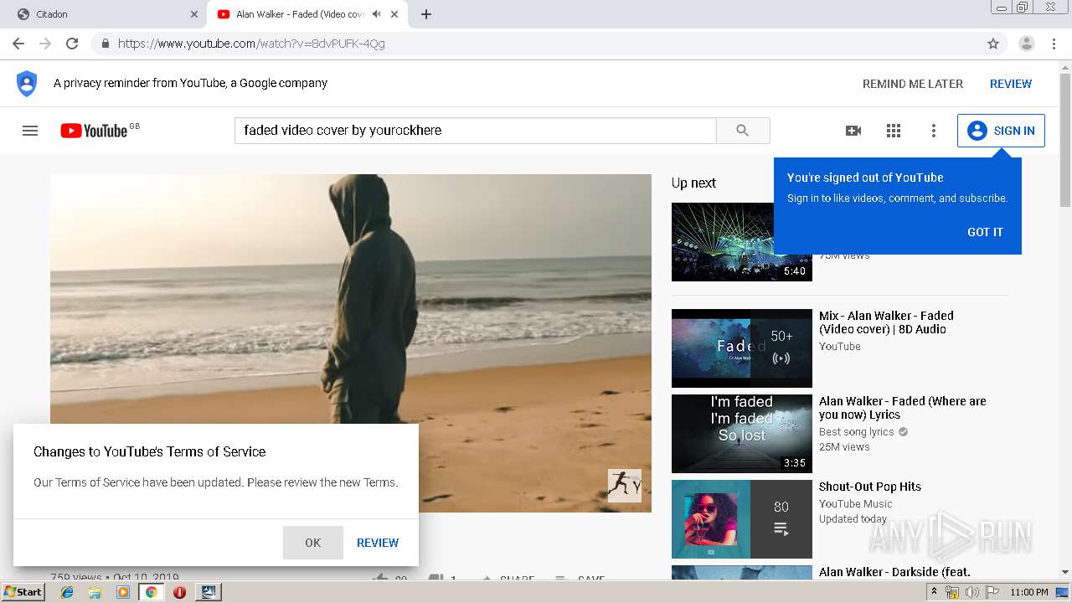Launch Internet Explorer from taskbar
Viewport: 1072px width, 603px height.
[67, 592]
